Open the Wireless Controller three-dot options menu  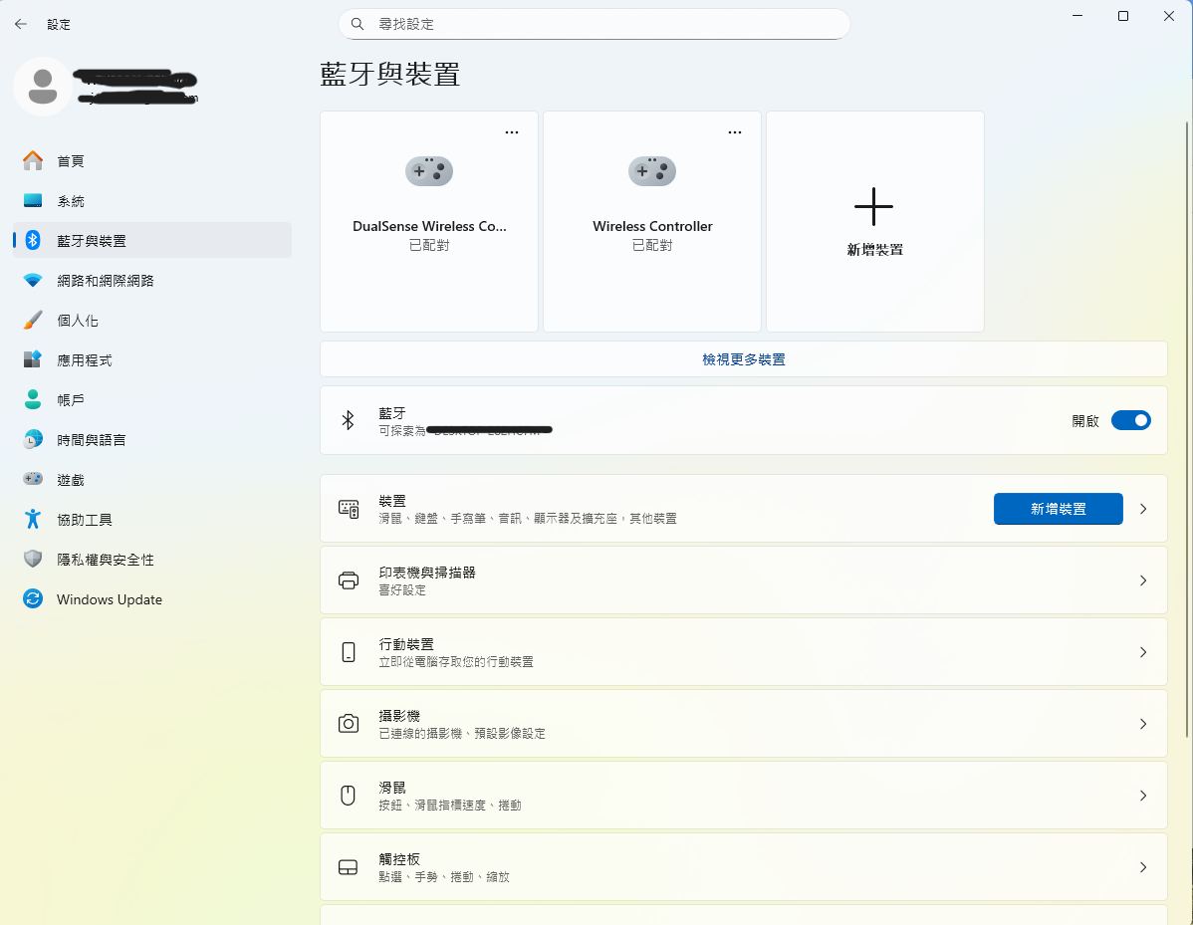click(735, 132)
